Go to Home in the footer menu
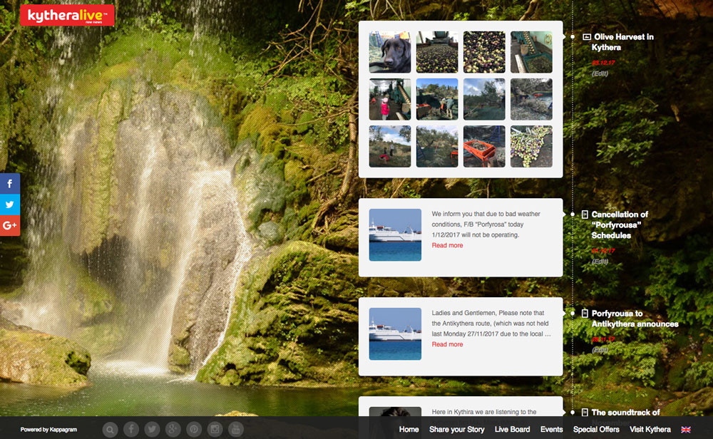This screenshot has width=713, height=439. (x=409, y=430)
